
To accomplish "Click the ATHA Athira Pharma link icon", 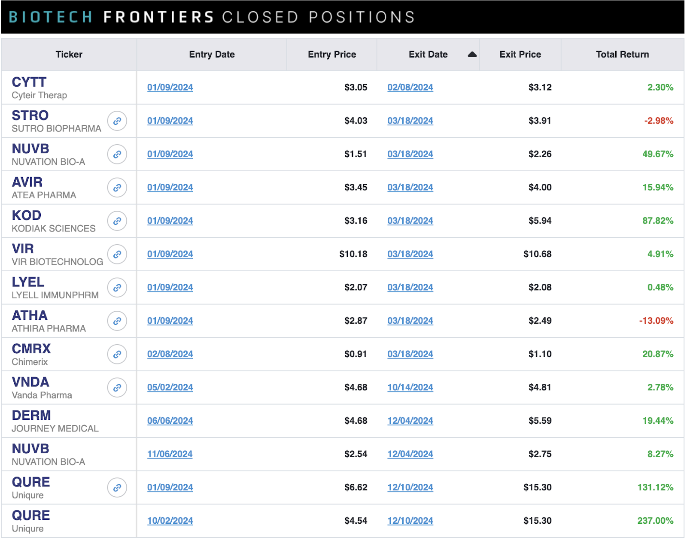I will pos(117,321).
